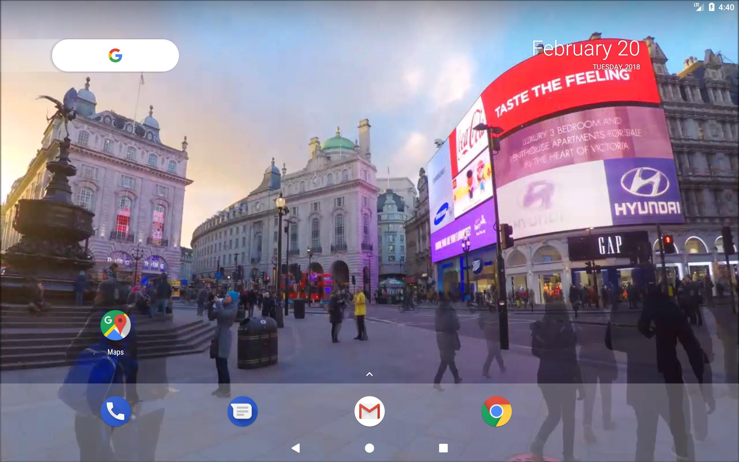The width and height of the screenshot is (739, 462).
Task: Open the Gmail app
Action: pos(369,411)
